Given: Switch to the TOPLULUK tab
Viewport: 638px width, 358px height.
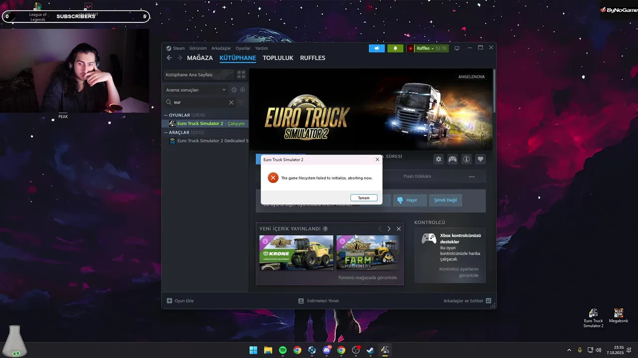Looking at the screenshot, I should click(278, 58).
